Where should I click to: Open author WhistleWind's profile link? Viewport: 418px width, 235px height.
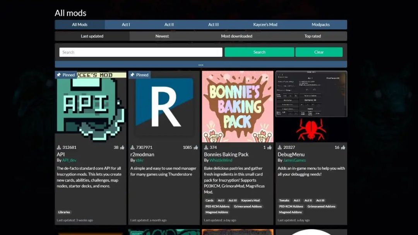pos(221,160)
